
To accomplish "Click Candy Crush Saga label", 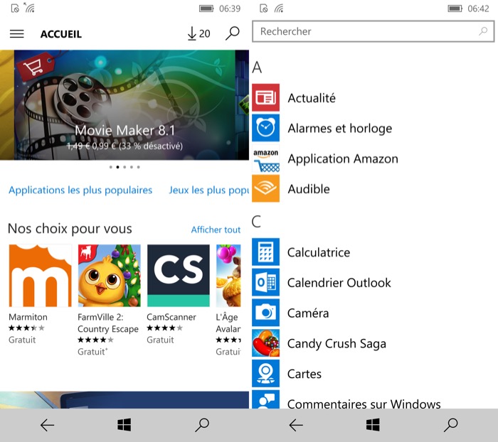I will [x=337, y=344].
